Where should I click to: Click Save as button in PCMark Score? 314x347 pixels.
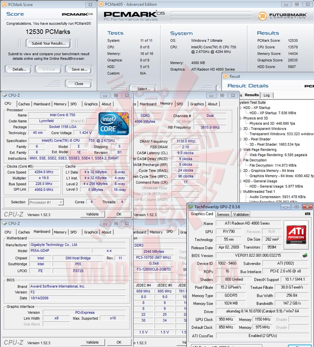click(79, 69)
